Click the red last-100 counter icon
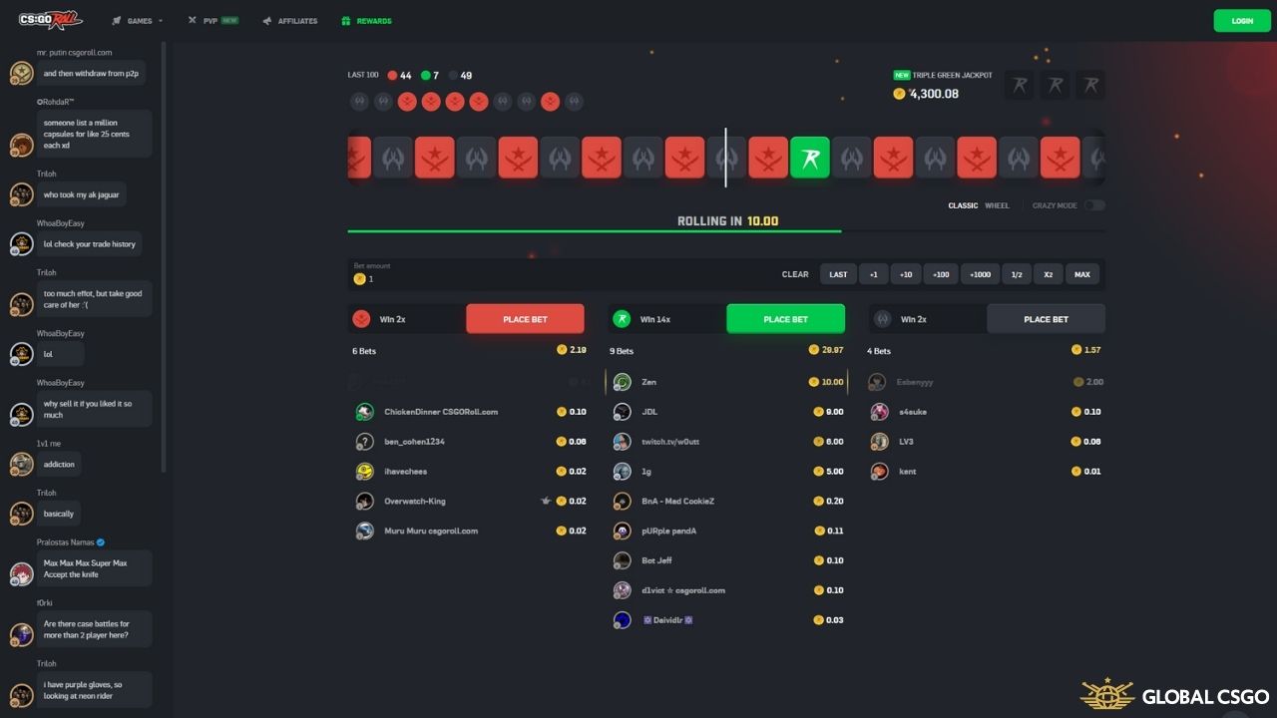Image resolution: width=1277 pixels, height=718 pixels. (x=392, y=75)
